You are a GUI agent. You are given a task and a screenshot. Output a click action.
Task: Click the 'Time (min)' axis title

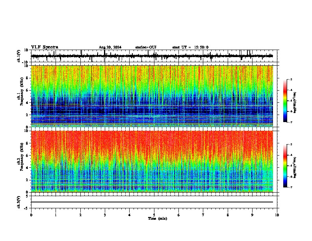coord(158,219)
